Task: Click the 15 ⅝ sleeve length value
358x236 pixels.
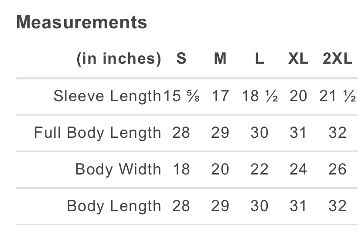Action: click(x=181, y=96)
